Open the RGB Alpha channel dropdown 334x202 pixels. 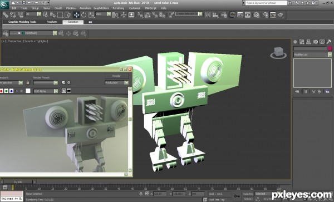(56, 91)
